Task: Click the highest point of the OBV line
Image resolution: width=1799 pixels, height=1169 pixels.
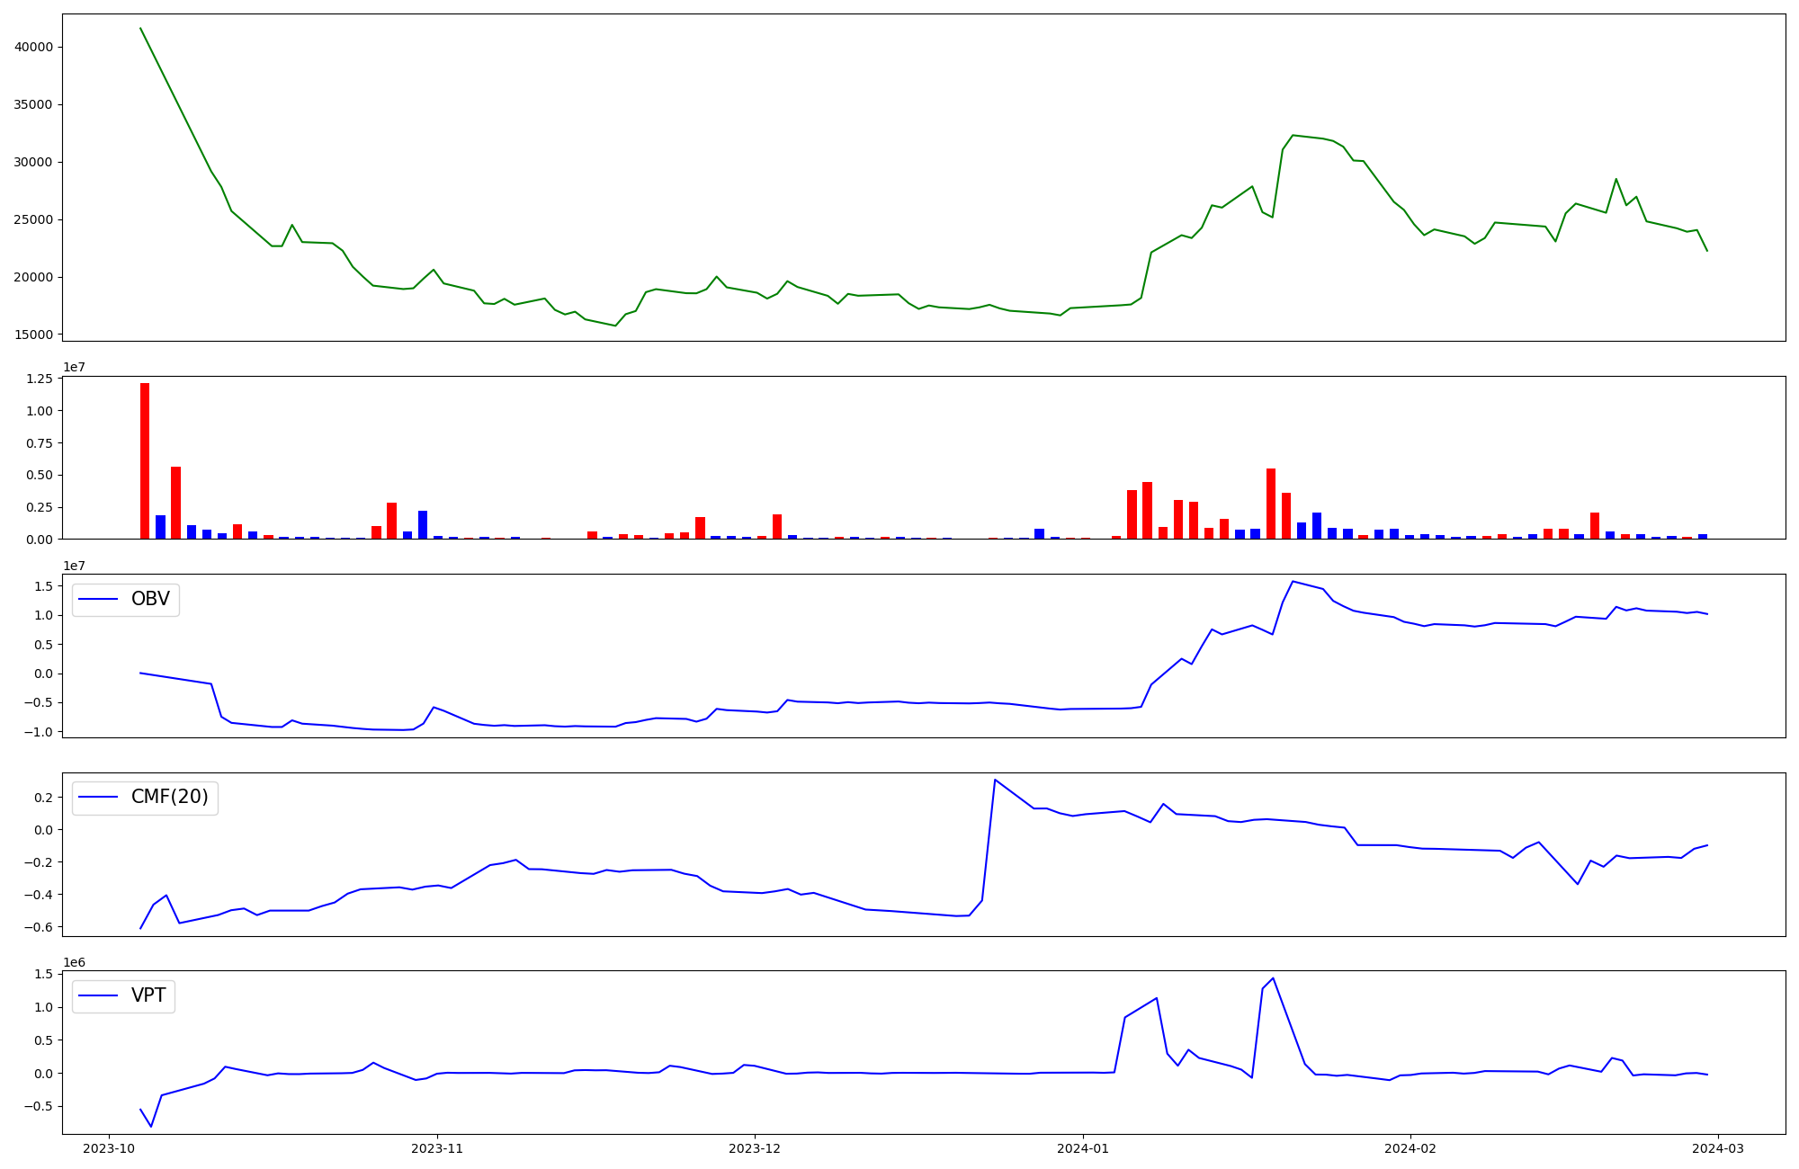Action: [1293, 581]
